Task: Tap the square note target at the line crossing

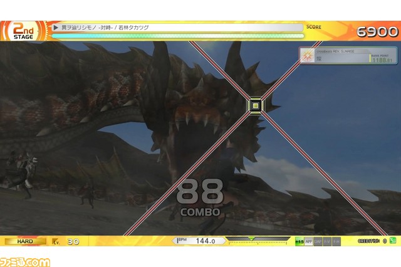Action: pyautogui.click(x=255, y=106)
